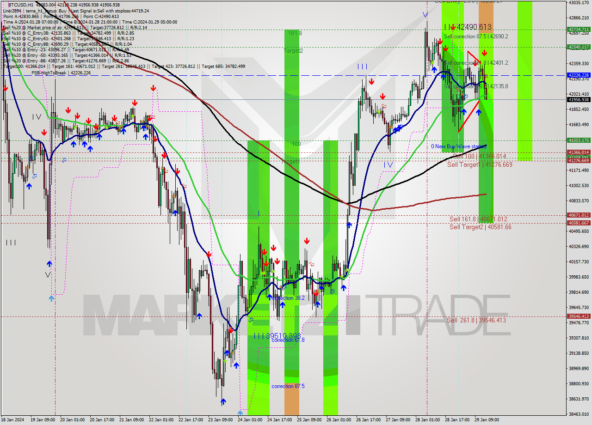Click the '19 Jan 09:00' time axis label
This screenshot has width=592, height=425.
pyautogui.click(x=43, y=420)
